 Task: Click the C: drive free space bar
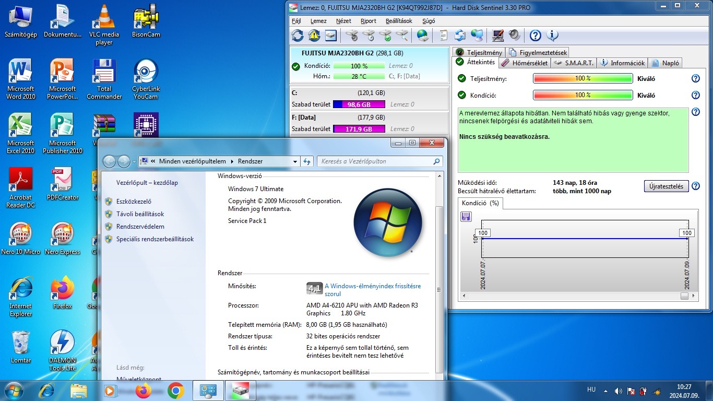click(359, 104)
